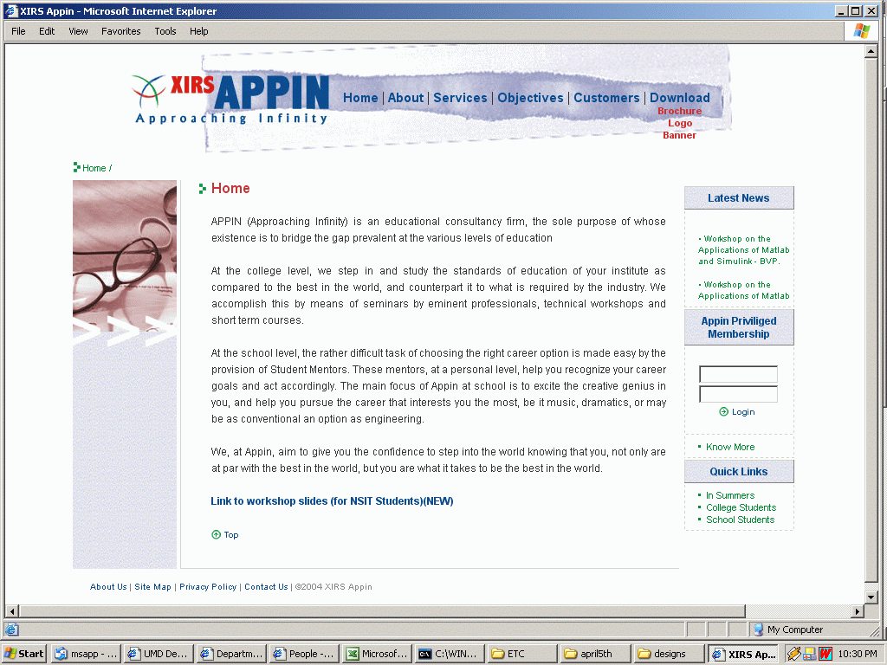Click the network computers tray icon
This screenshot has height=665, width=887.
coord(810,654)
